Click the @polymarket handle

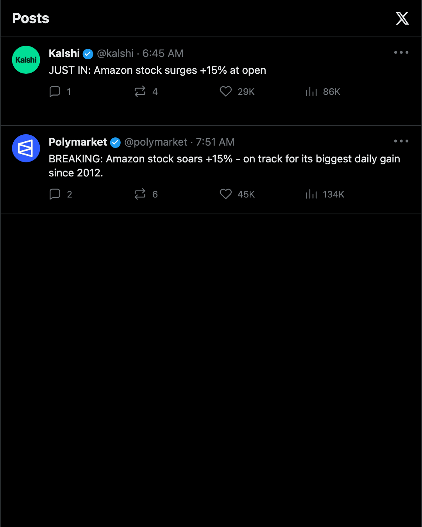point(156,142)
